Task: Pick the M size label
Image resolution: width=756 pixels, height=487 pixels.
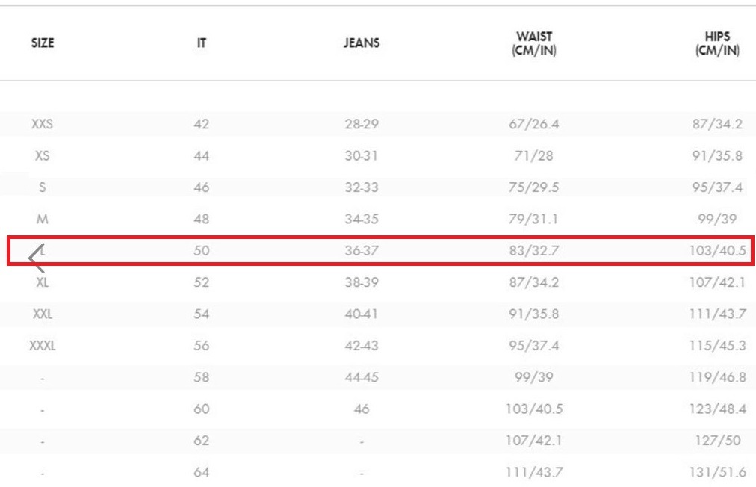Action: (x=43, y=219)
